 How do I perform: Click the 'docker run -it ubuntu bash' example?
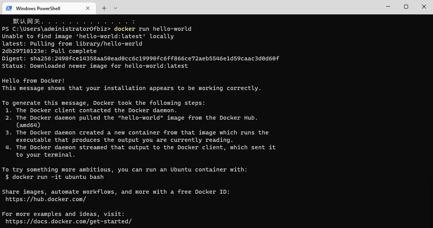point(58,177)
